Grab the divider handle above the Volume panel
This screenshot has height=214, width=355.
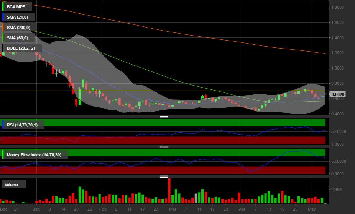coord(164,177)
